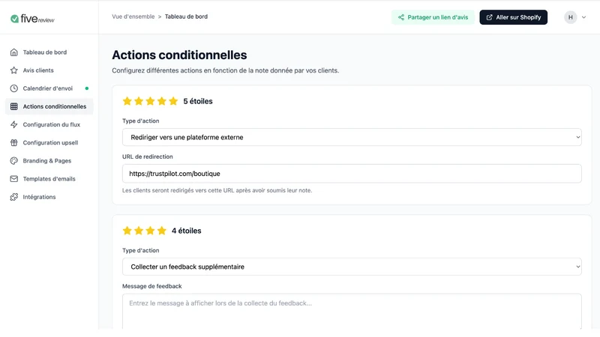Click the Message de feedback text area
This screenshot has width=600, height=337.
[x=352, y=311]
